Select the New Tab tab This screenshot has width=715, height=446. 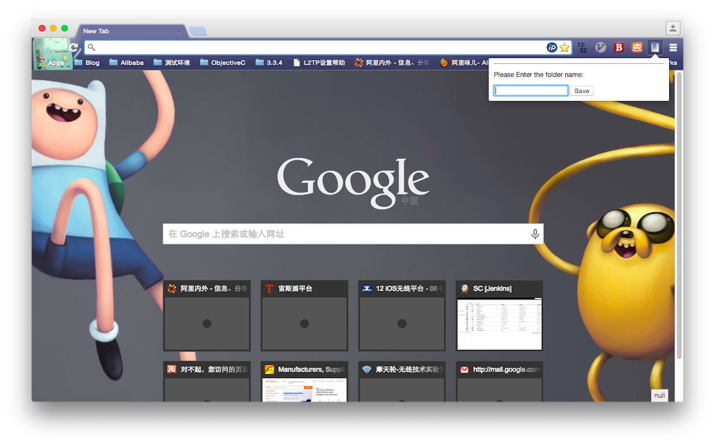point(131,31)
